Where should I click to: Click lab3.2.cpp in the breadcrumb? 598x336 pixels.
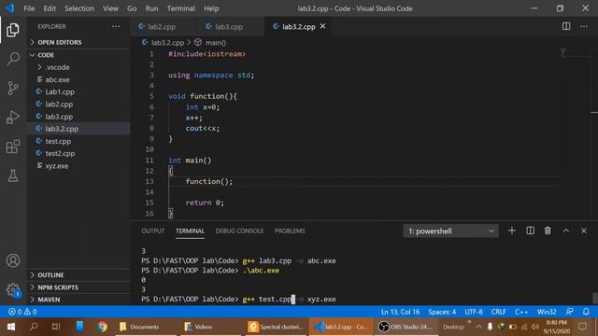(x=167, y=43)
